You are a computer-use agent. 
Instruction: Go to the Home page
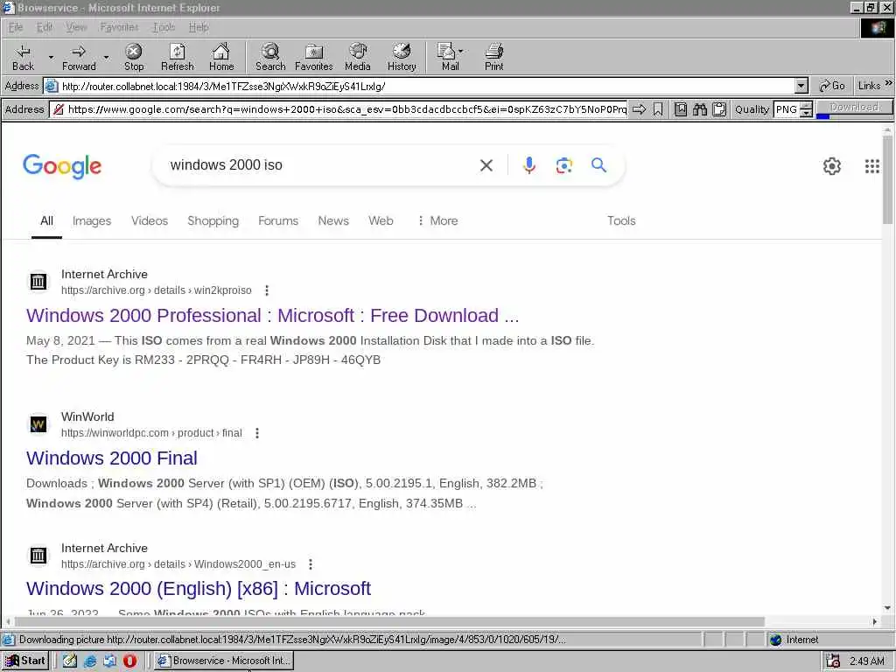[221, 57]
